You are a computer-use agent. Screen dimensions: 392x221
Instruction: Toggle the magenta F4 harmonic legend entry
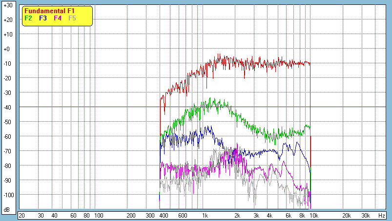[x=58, y=18]
